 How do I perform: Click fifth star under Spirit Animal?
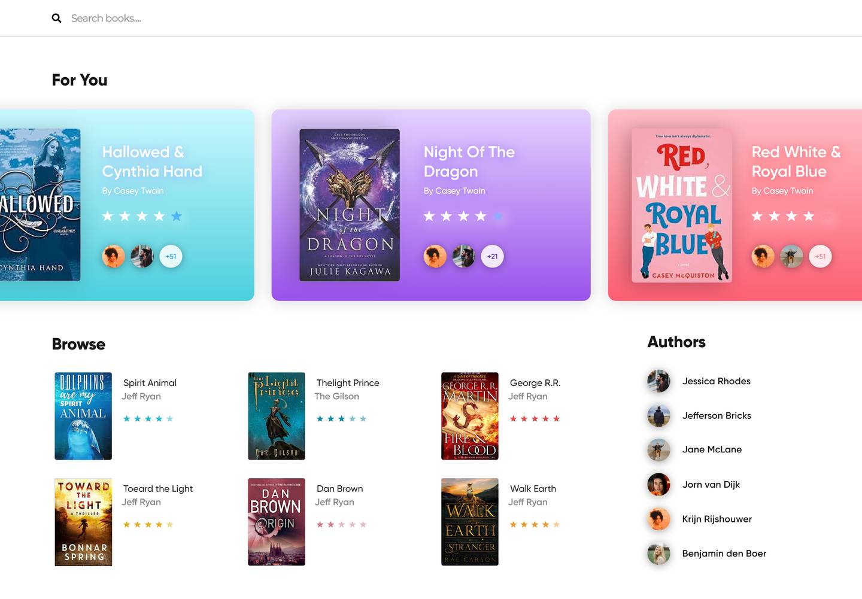coord(170,419)
